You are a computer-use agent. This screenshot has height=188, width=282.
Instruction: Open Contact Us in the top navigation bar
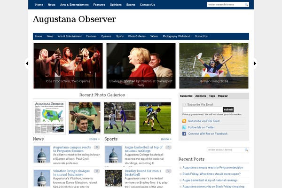[x=147, y=5]
